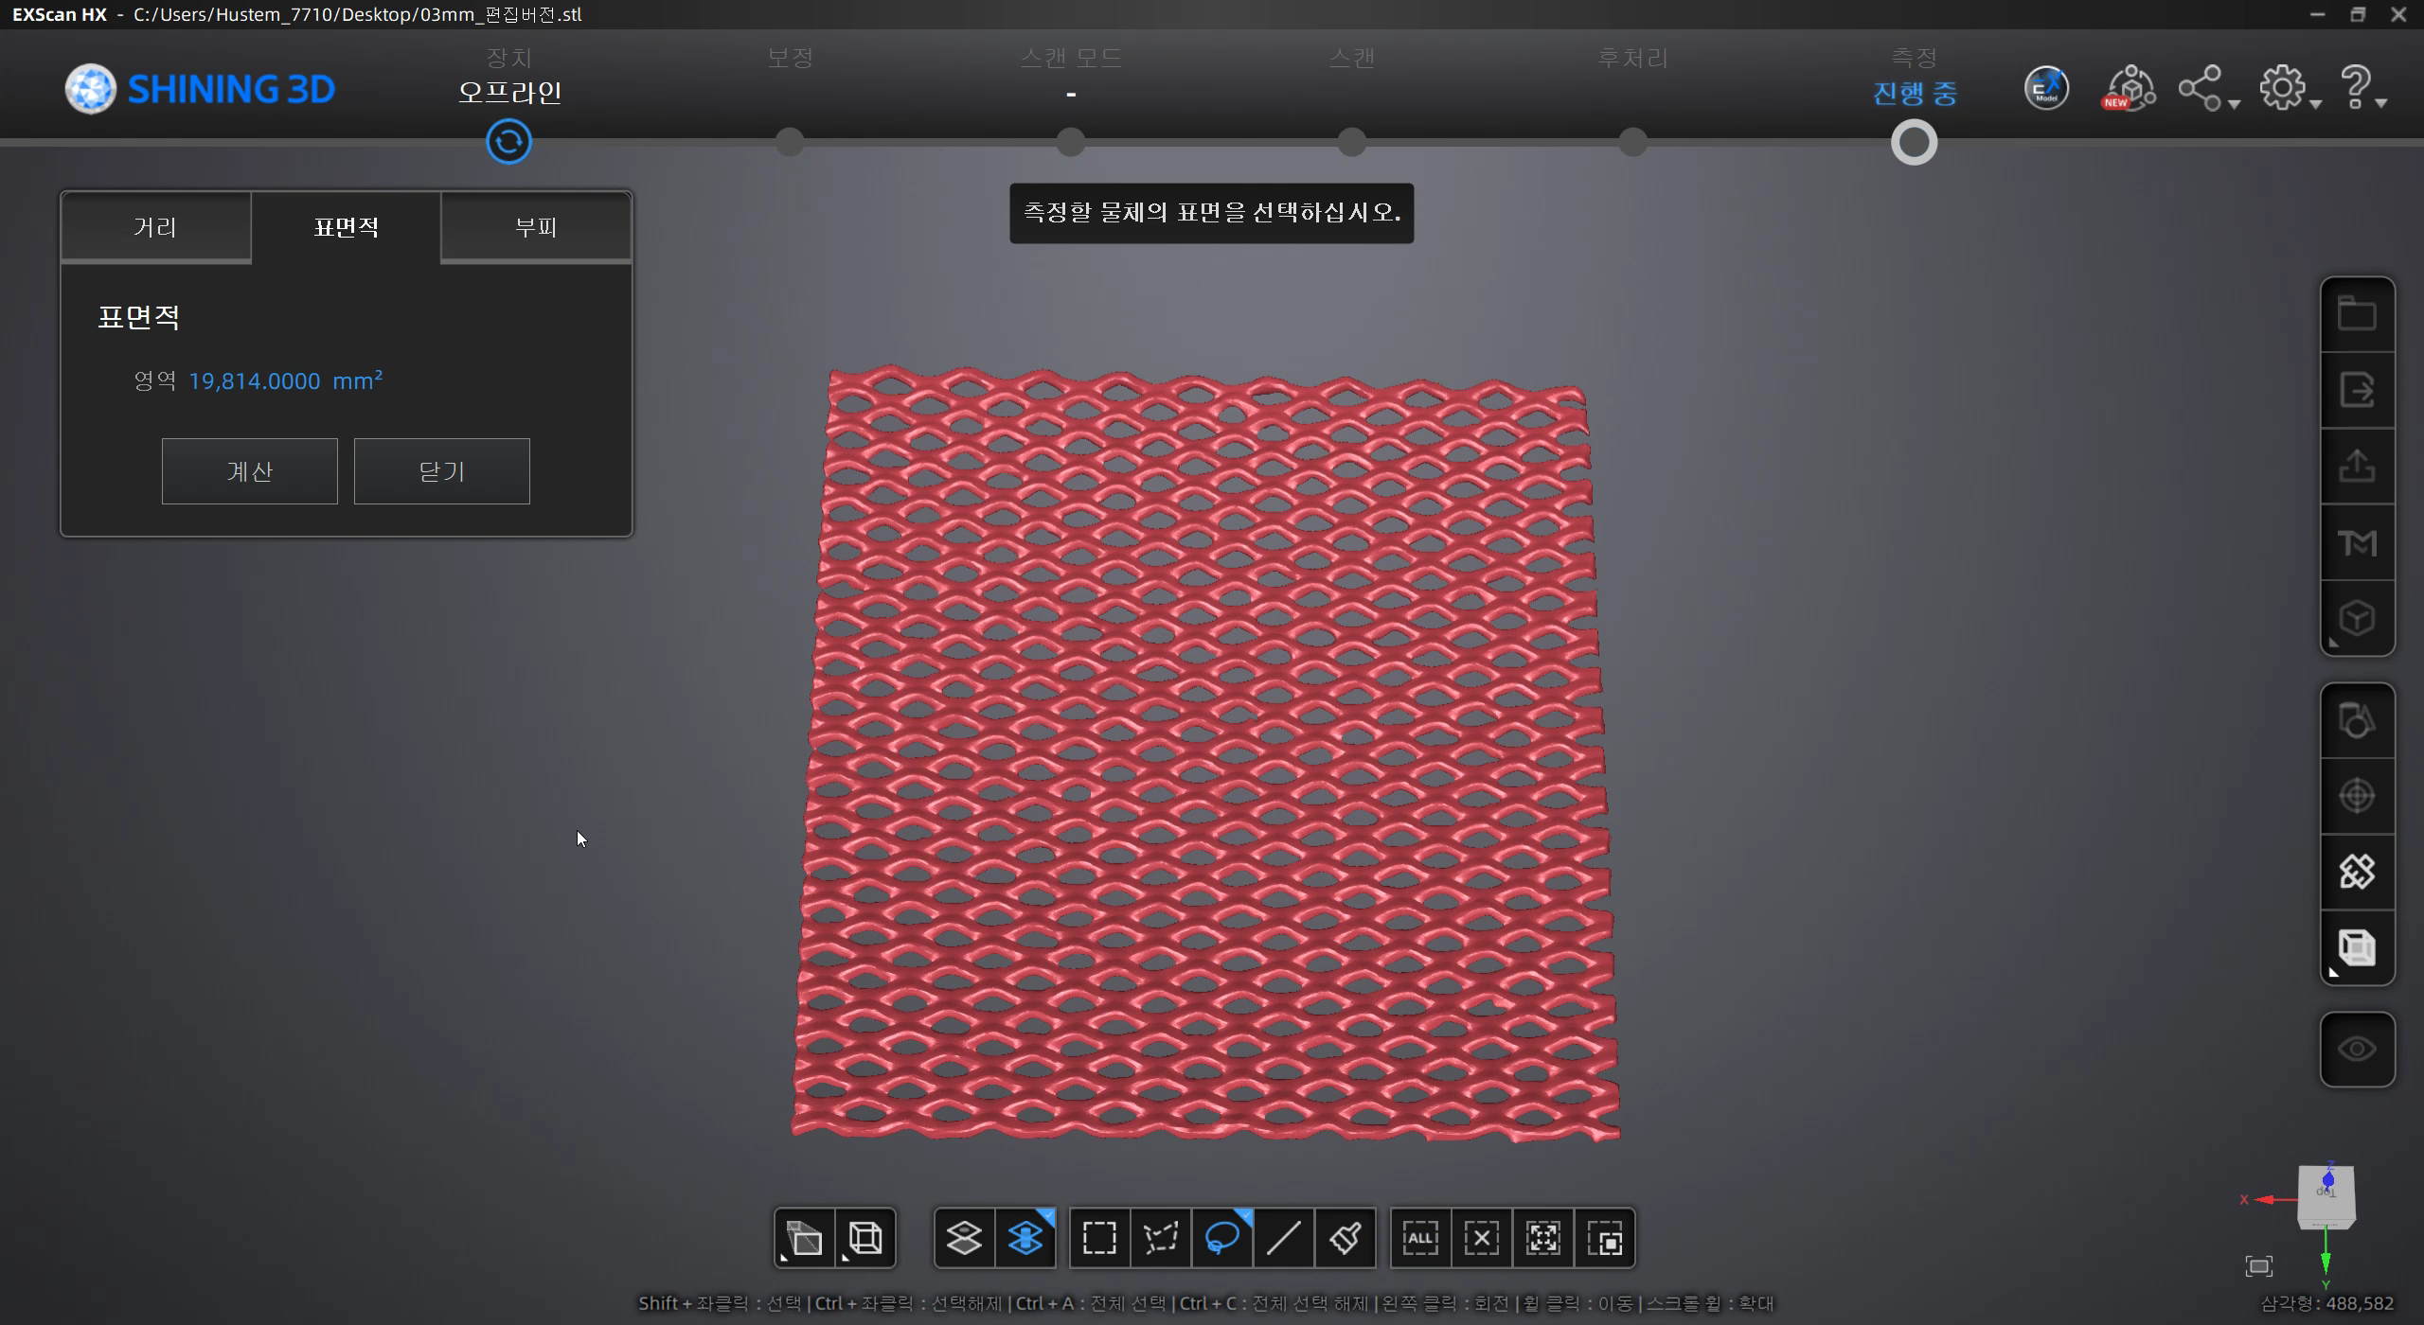The height and width of the screenshot is (1325, 2424).
Task: Choose the lasso selection tool
Action: (x=1222, y=1238)
